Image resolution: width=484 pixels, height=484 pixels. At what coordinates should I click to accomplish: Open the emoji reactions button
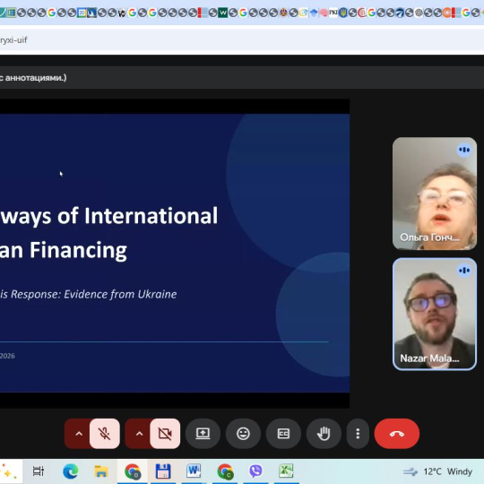pyautogui.click(x=243, y=434)
